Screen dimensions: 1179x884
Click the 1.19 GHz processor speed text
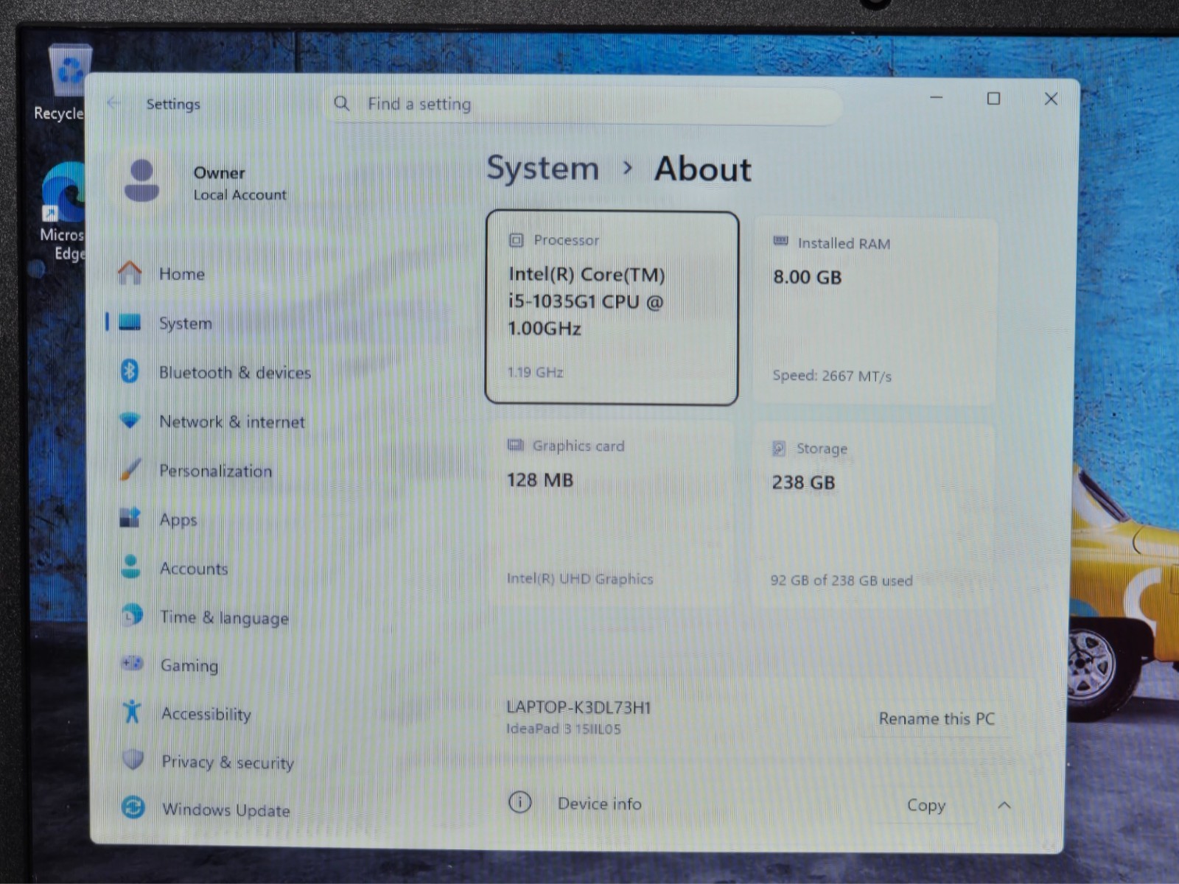(535, 372)
